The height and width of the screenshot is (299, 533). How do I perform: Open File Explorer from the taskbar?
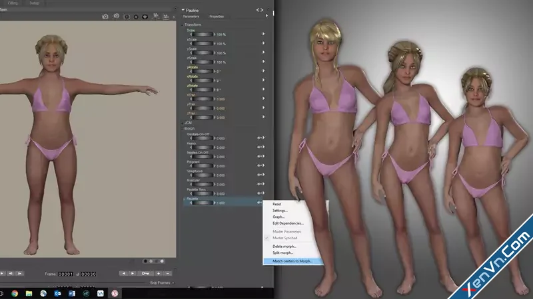(x=29, y=294)
